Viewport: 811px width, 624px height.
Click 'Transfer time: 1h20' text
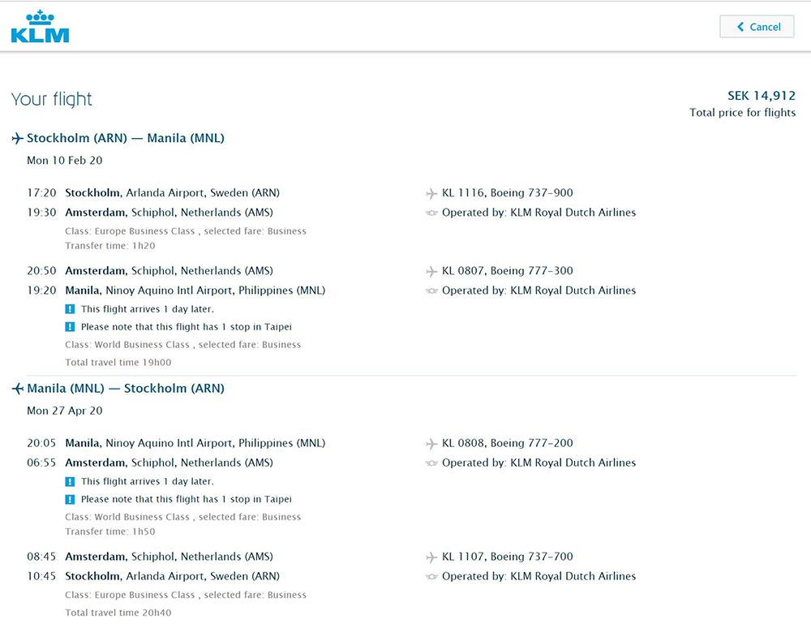pos(110,246)
